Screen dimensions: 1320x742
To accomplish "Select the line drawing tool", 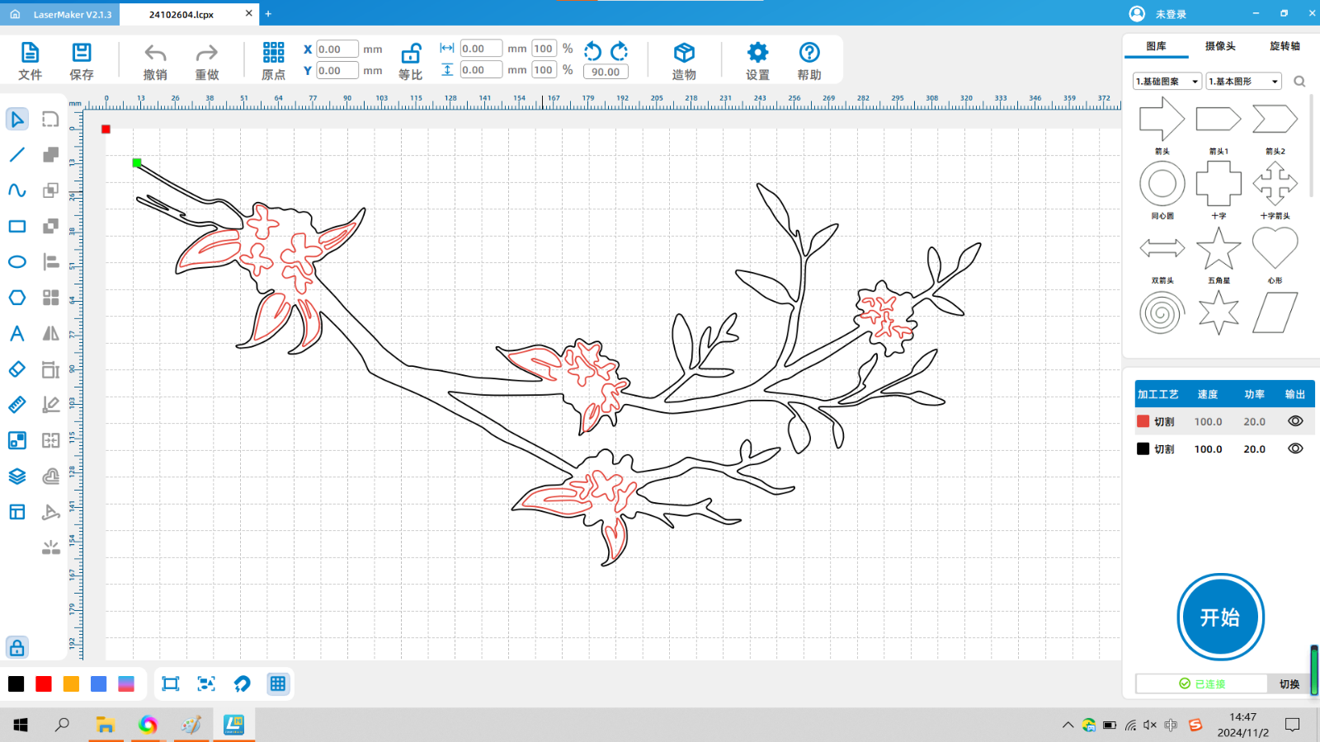I will 16,155.
